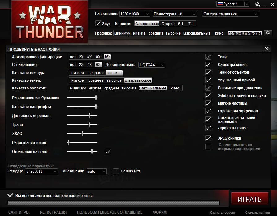Click the Russian flag icon
This screenshot has width=277, height=216.
tap(220, 4)
